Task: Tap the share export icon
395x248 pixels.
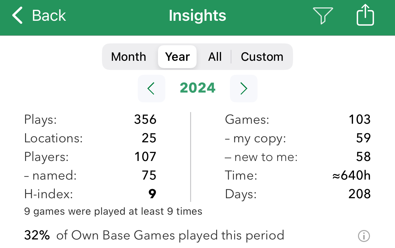Action: click(x=365, y=16)
